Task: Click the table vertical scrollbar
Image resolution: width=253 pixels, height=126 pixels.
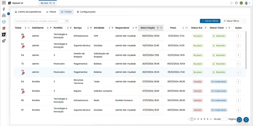Action: point(246,50)
